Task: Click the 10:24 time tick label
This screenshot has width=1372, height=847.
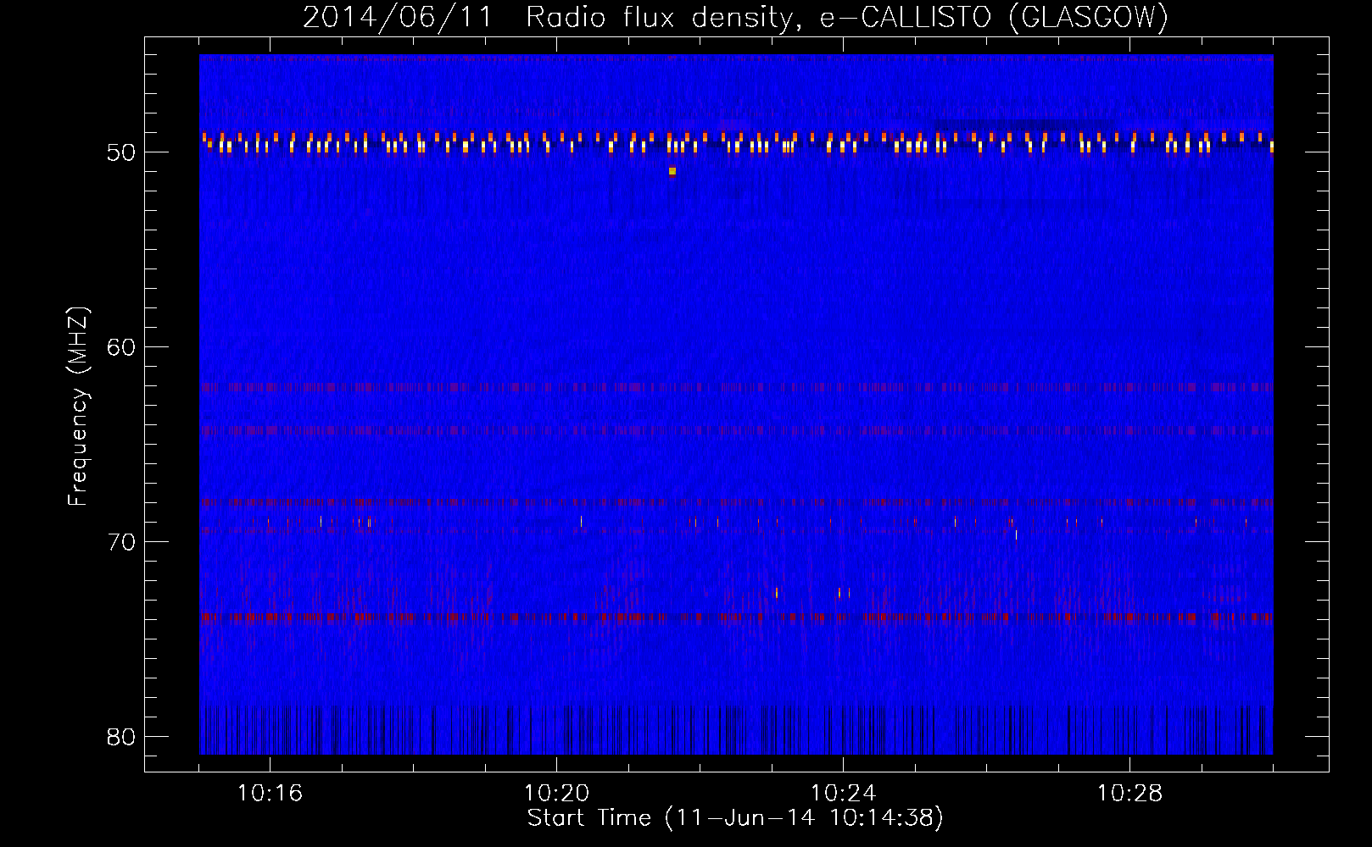Action: pos(843,793)
